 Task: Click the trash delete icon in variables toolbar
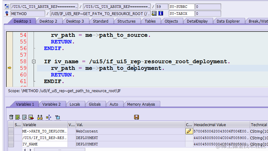point(11,117)
